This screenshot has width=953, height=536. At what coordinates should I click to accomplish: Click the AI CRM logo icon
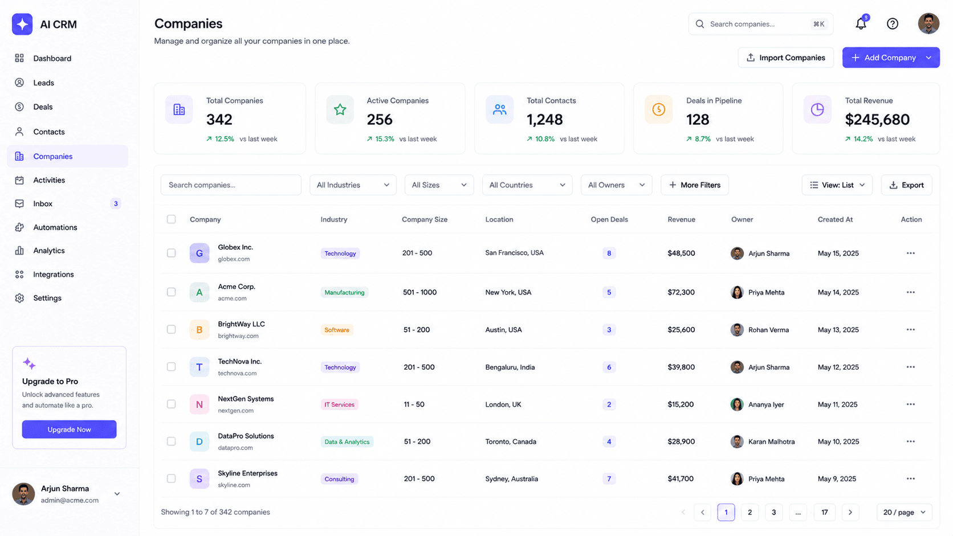pos(22,24)
